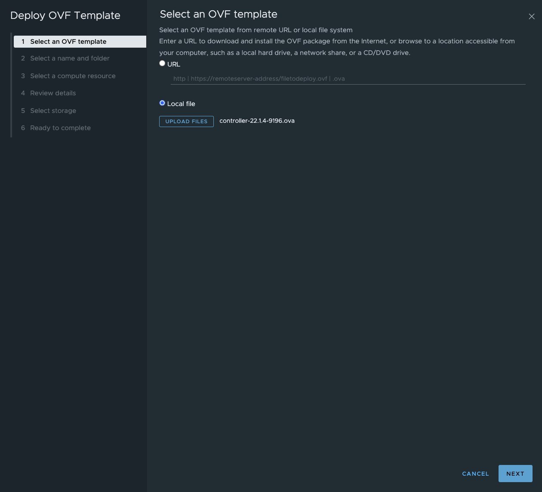Click the remote server URL input field
This screenshot has width=542, height=492.
coord(348,79)
